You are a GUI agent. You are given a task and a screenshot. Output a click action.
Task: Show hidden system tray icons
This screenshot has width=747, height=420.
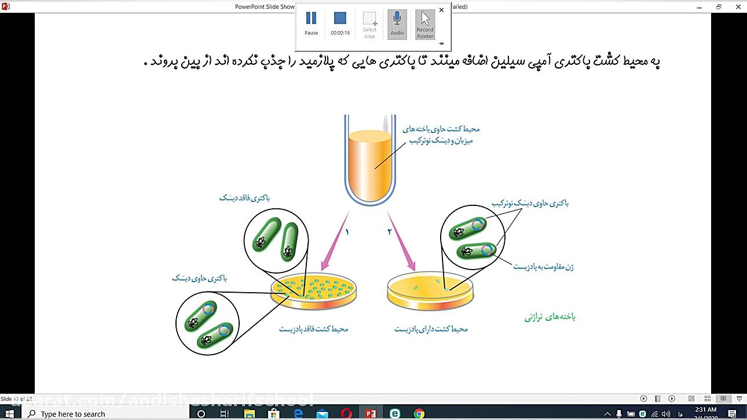click(x=607, y=414)
